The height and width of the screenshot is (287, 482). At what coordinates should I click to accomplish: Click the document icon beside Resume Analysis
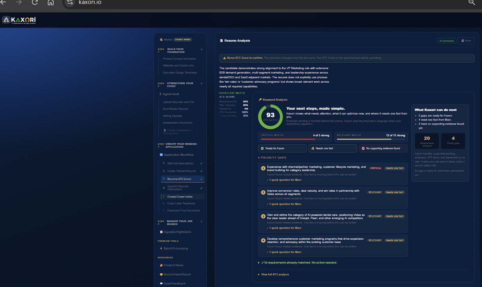[221, 41]
